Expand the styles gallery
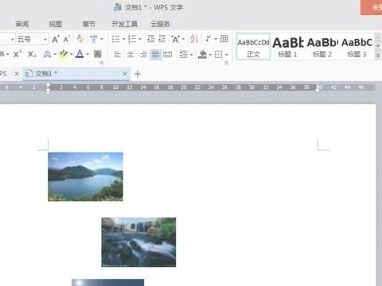 (x=378, y=56)
